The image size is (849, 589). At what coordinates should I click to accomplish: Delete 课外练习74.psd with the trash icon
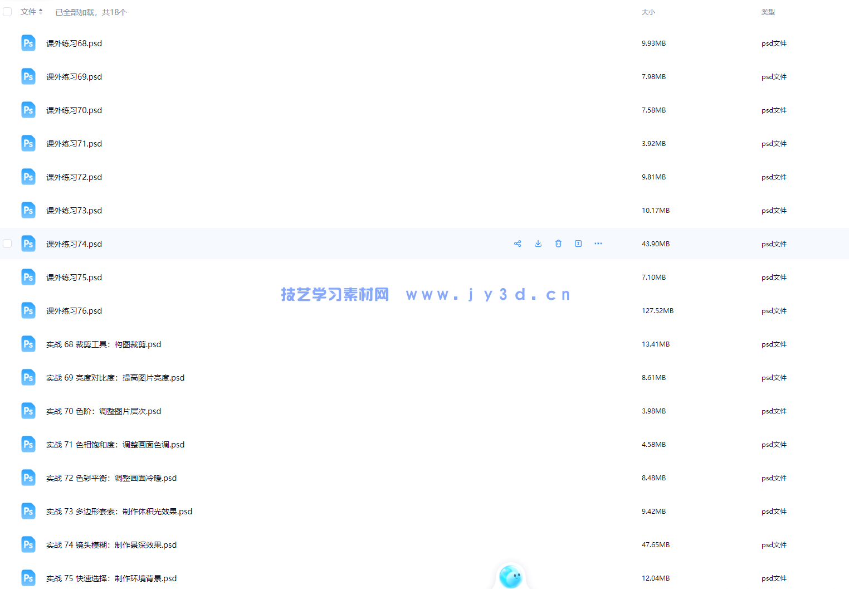558,244
